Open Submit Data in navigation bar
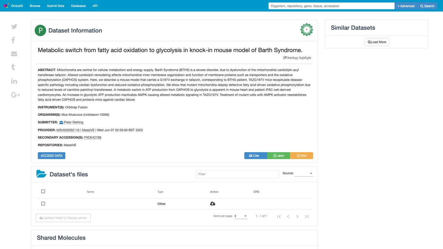Viewport: 443px width, 249px height. click(56, 6)
